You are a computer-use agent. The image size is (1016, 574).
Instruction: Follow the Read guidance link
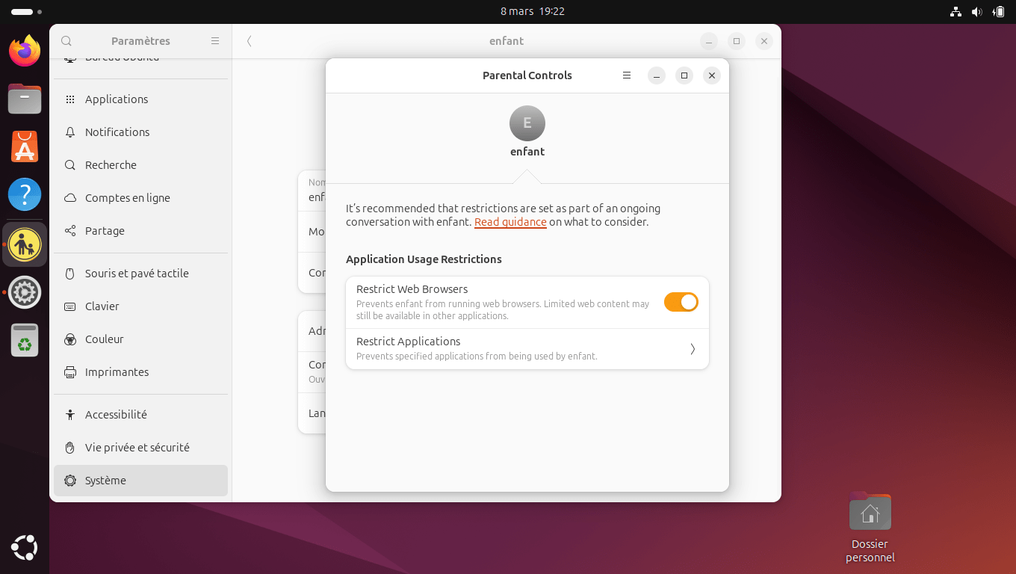tap(510, 222)
